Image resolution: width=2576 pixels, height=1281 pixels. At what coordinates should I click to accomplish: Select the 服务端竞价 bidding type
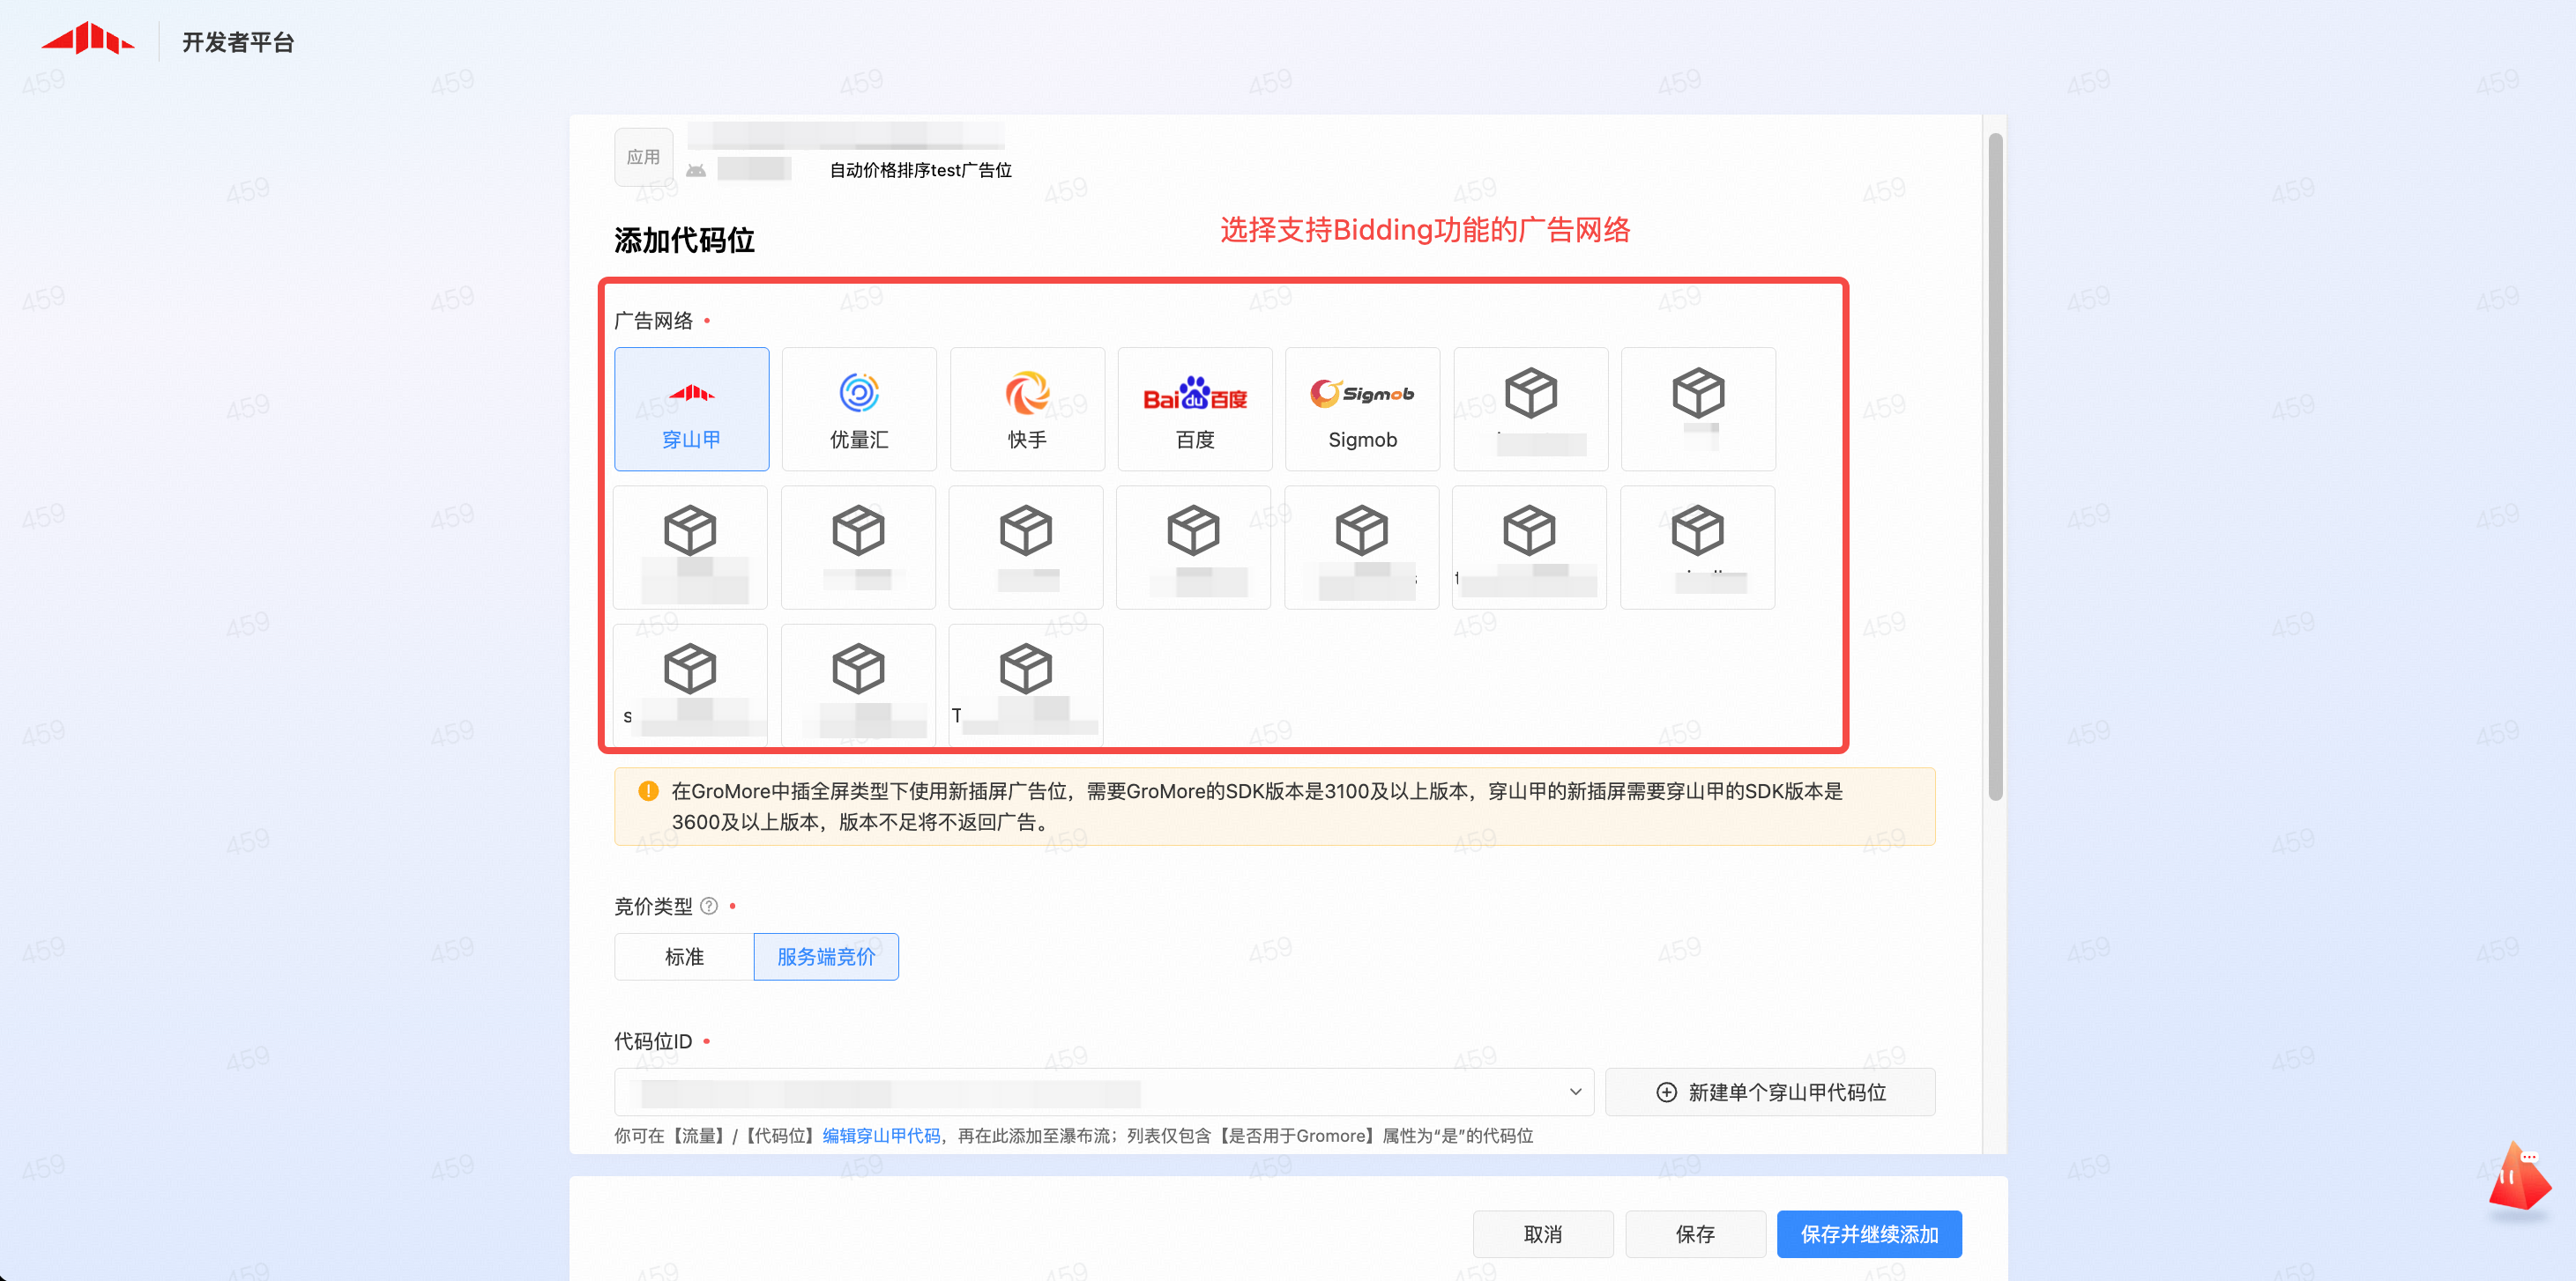click(826, 956)
